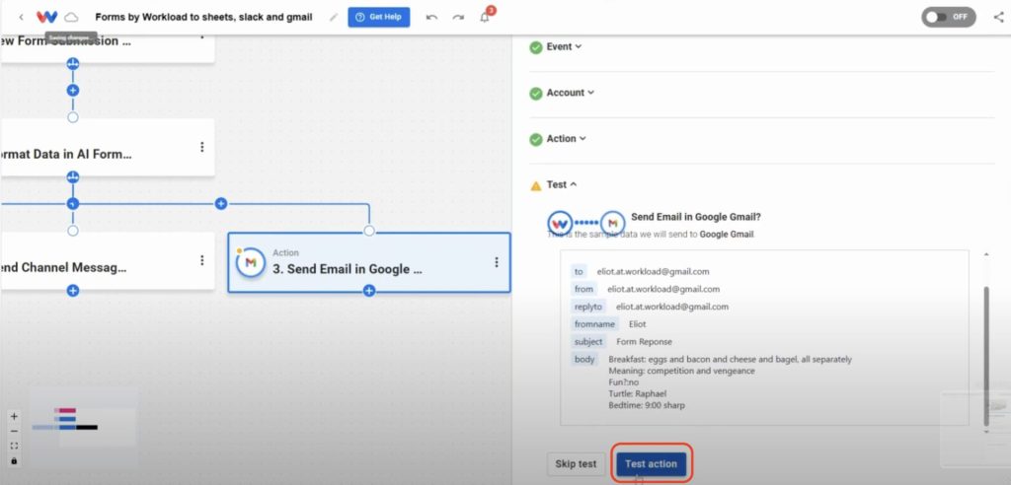Click the 'Meaning: competition and vengeance' line
This screenshot has height=485, width=1011.
(681, 371)
